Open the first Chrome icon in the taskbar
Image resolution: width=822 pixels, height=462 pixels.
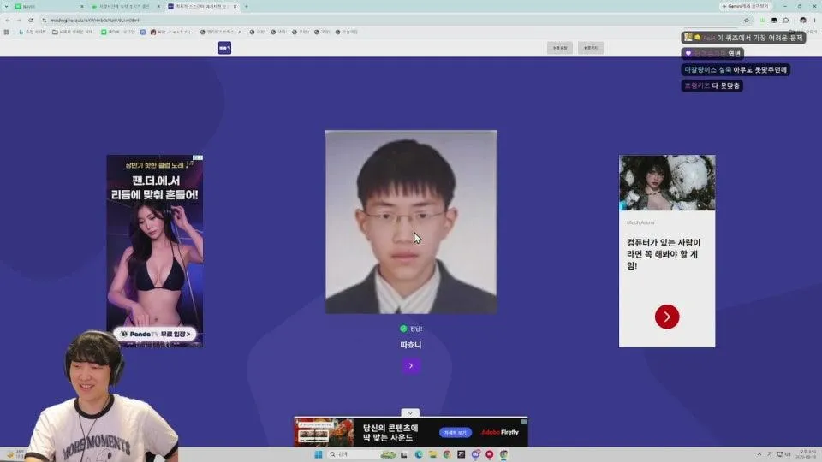click(447, 454)
